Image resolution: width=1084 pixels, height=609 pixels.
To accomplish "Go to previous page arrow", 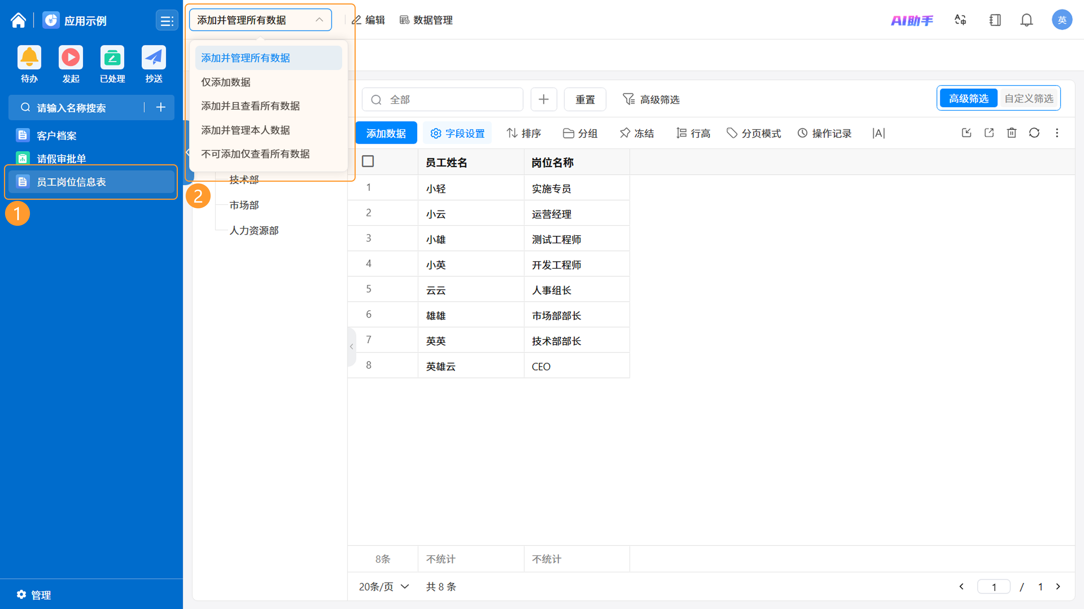I will [961, 586].
